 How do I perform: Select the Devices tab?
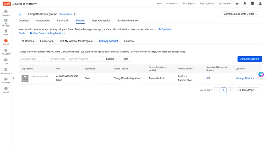pos(80,21)
